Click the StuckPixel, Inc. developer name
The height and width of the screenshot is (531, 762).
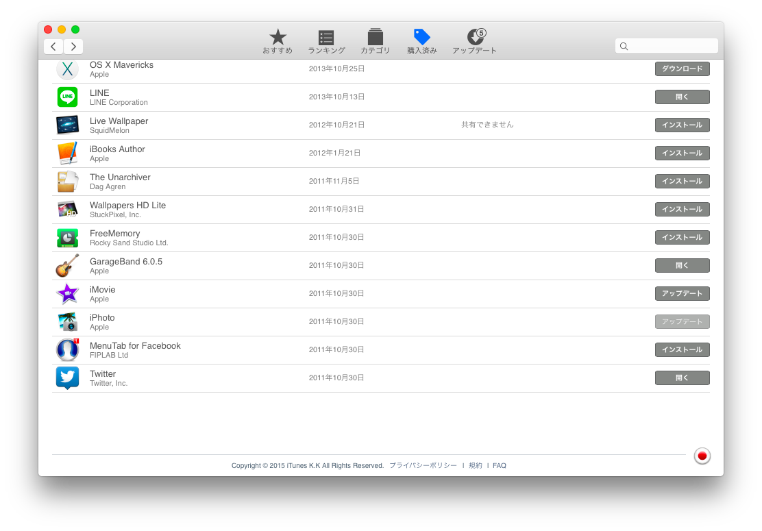coord(115,214)
